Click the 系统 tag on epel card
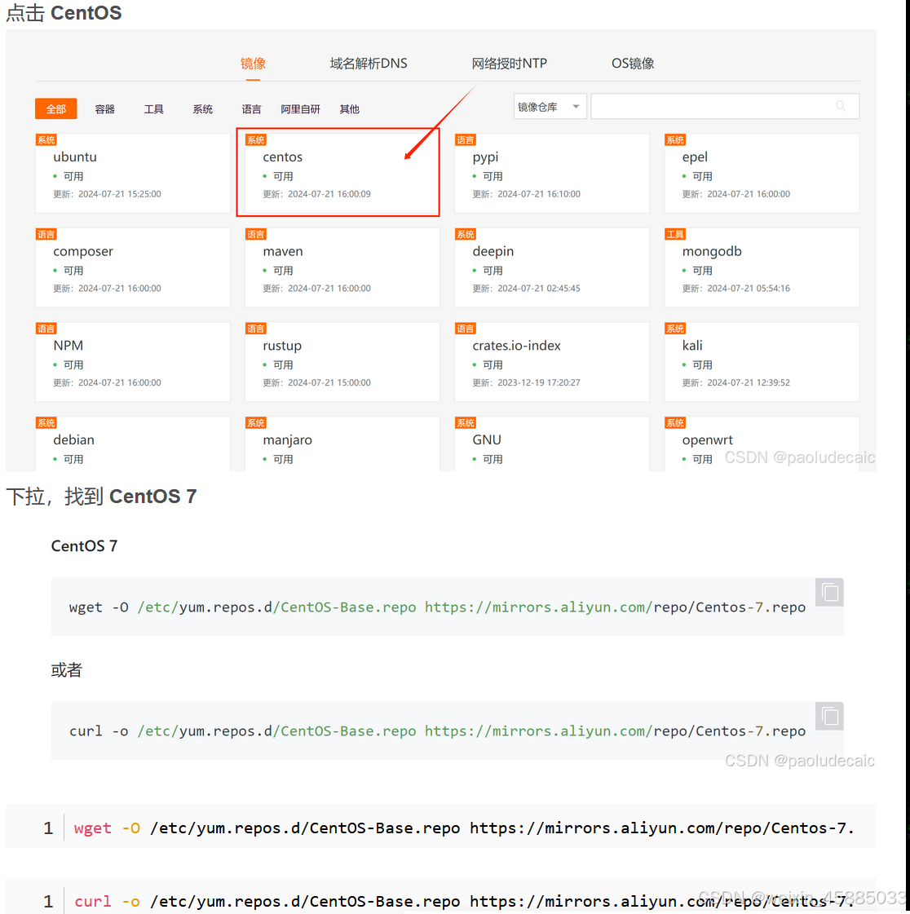 tap(675, 140)
